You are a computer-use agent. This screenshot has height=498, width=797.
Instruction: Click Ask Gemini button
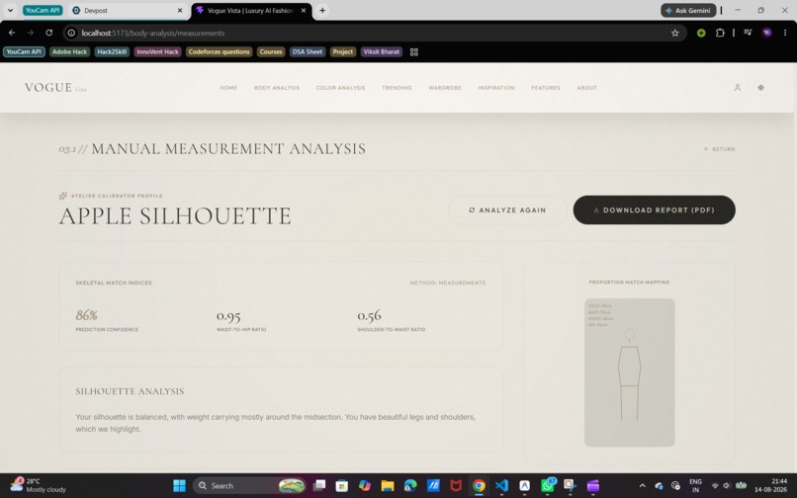[x=688, y=10]
